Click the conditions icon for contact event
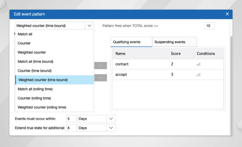The height and width of the screenshot is (147, 242). pyautogui.click(x=199, y=64)
